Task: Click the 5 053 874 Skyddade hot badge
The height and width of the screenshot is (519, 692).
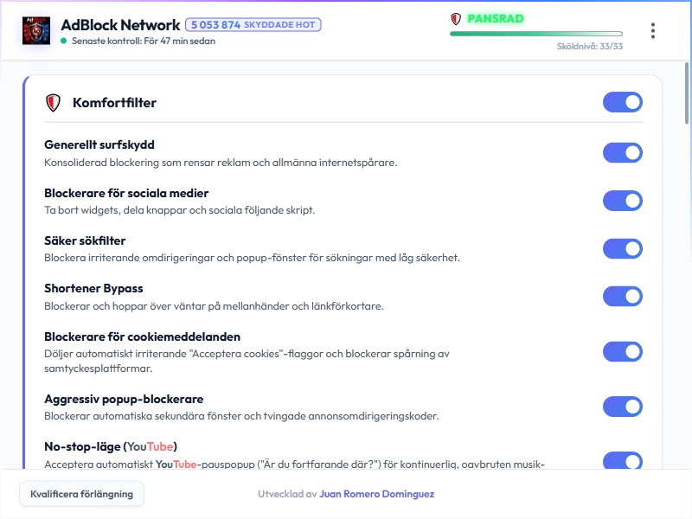Action: coord(253,25)
